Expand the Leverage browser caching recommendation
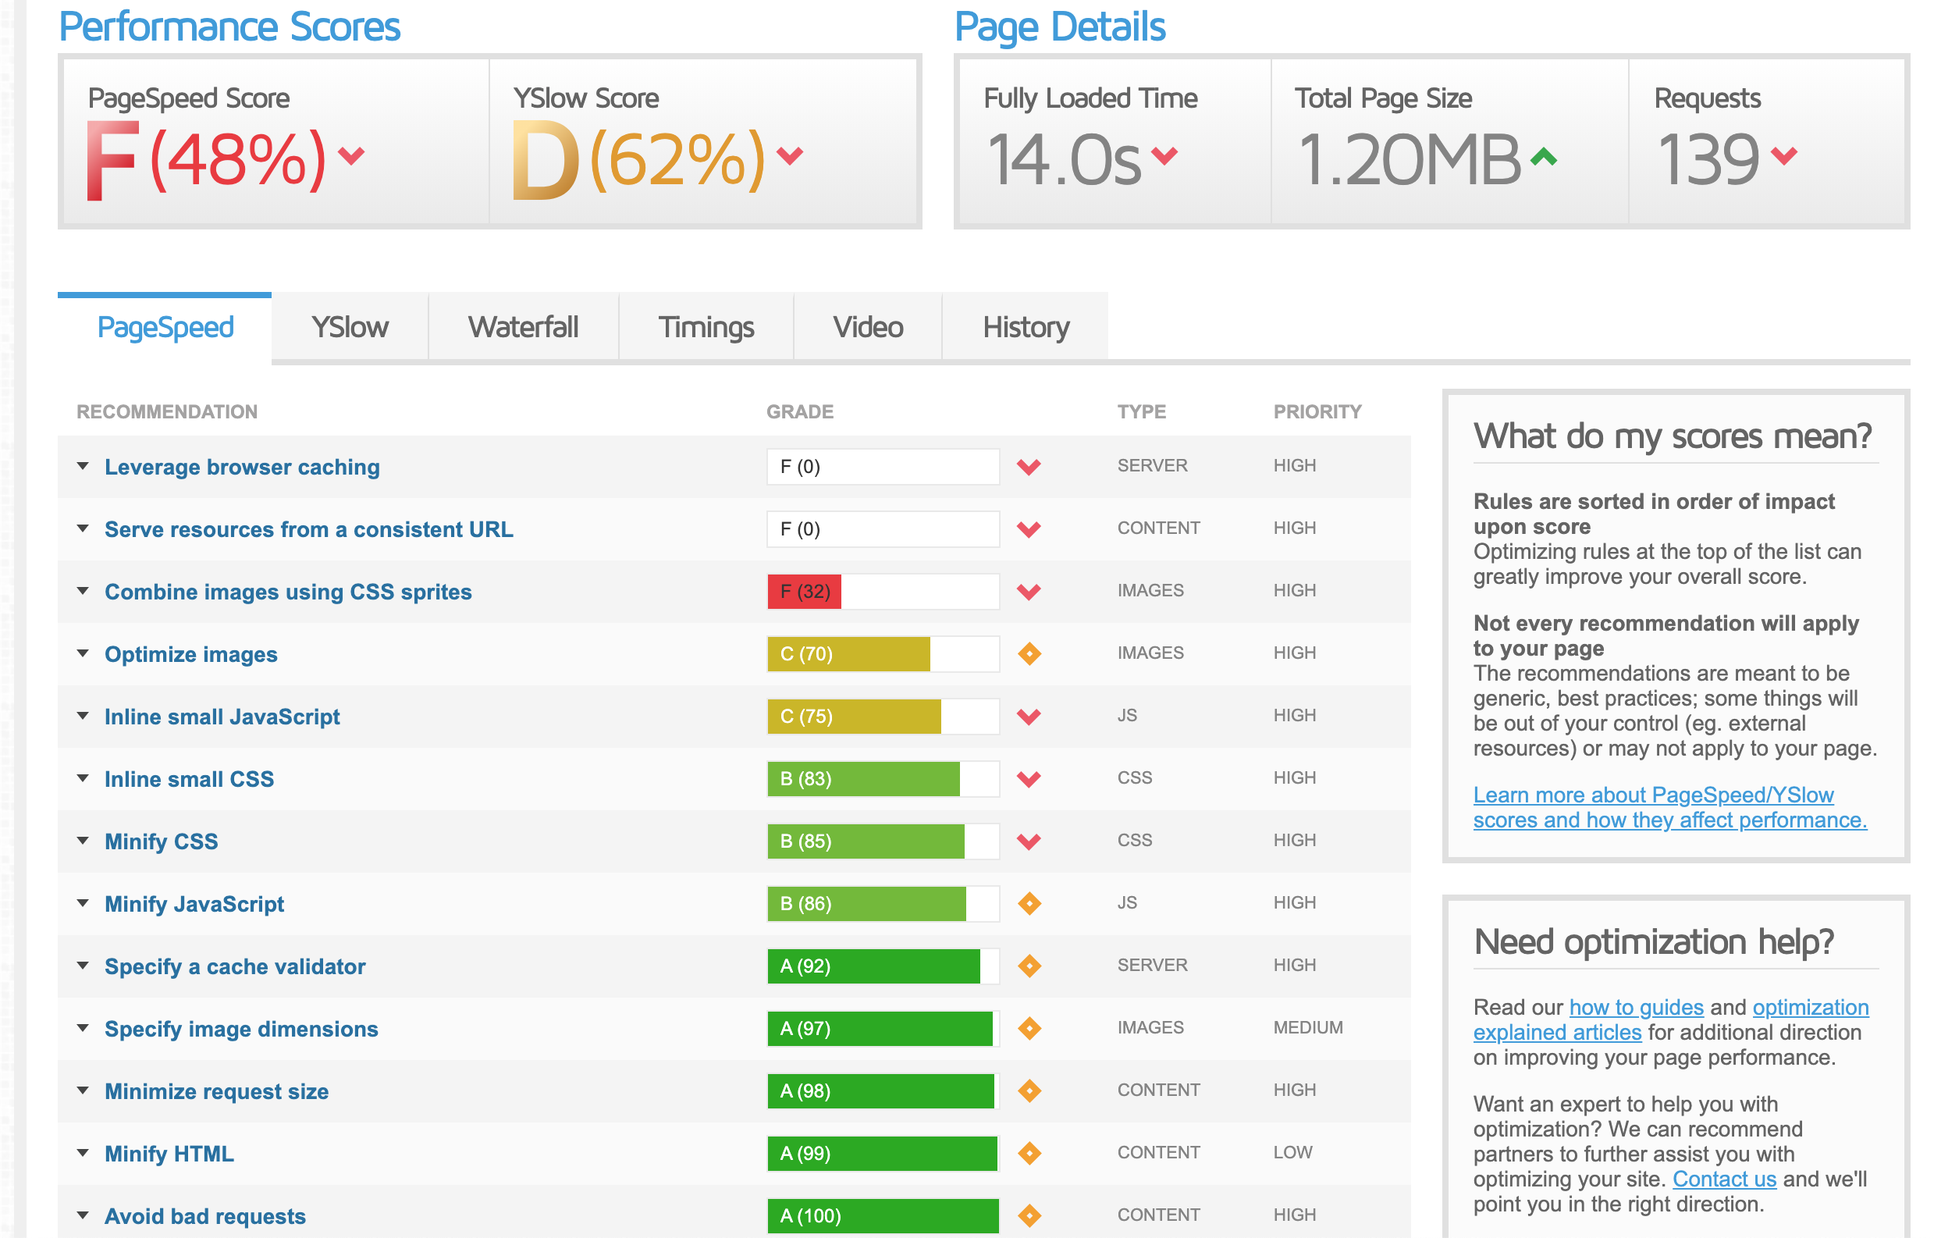 pos(83,466)
